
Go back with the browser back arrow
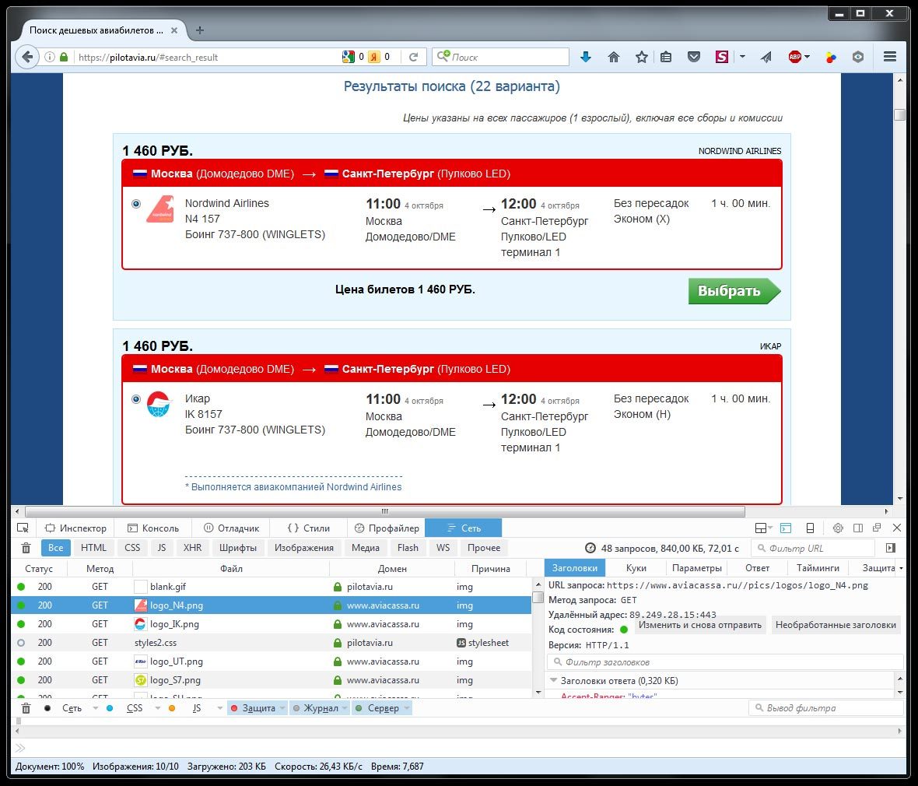(x=27, y=57)
